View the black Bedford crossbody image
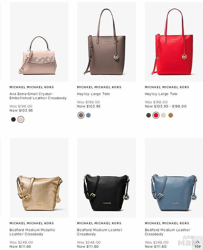The image size is (203, 250). pyautogui.click(x=107, y=178)
